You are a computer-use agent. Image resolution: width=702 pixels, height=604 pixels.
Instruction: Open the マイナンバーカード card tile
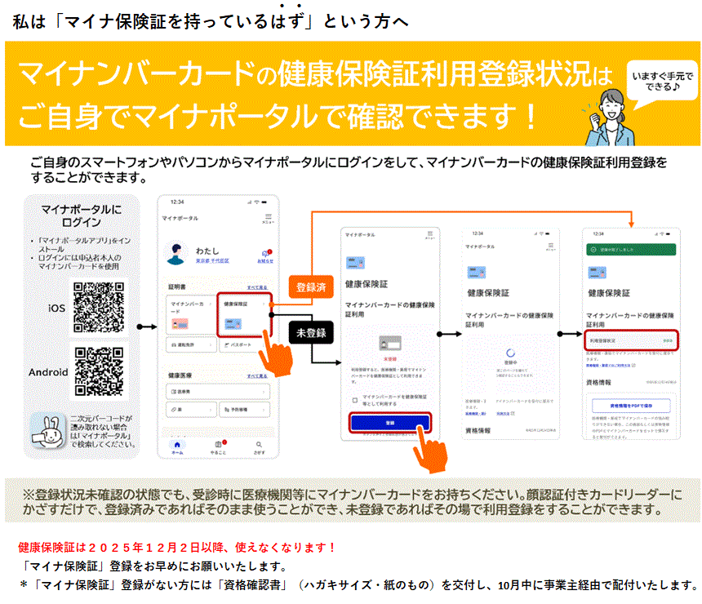coord(191,315)
